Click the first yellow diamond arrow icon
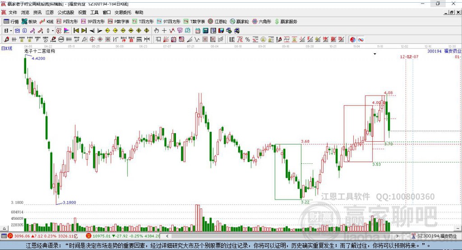 pos(107,31)
